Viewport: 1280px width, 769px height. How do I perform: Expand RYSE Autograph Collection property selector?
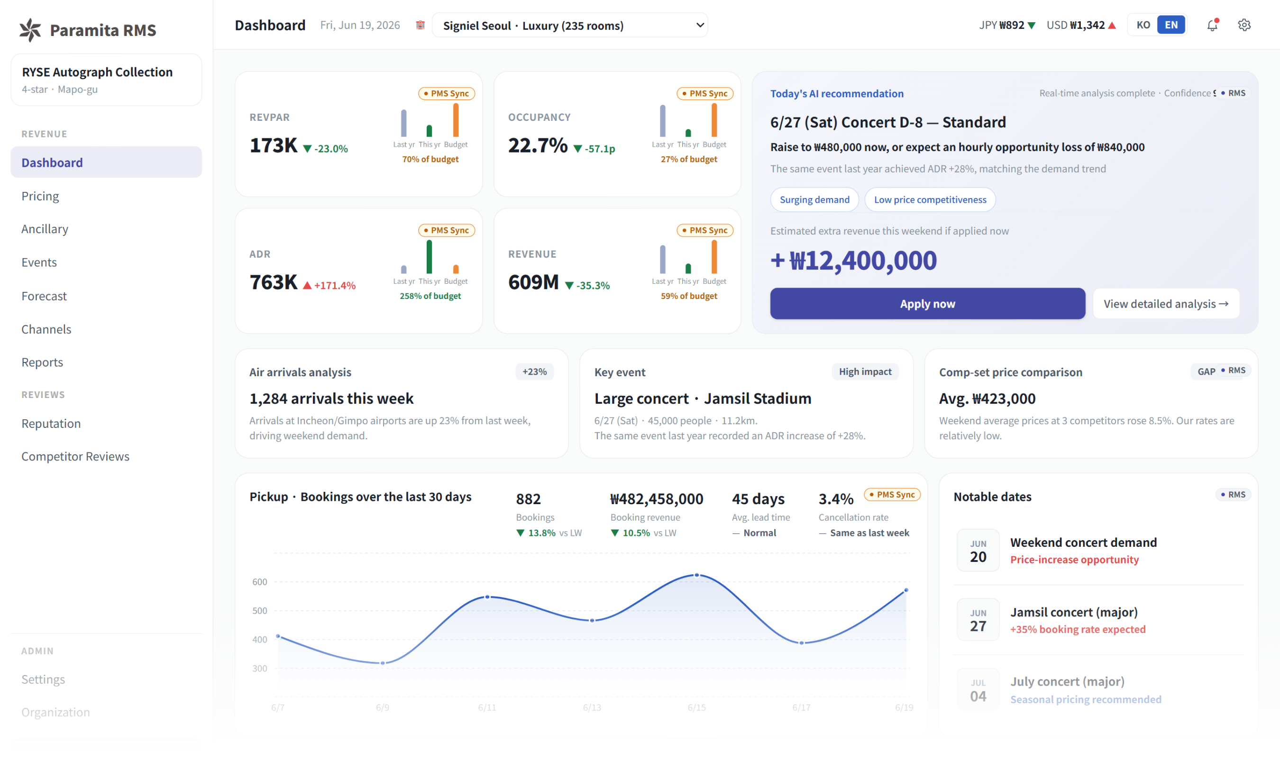click(106, 80)
